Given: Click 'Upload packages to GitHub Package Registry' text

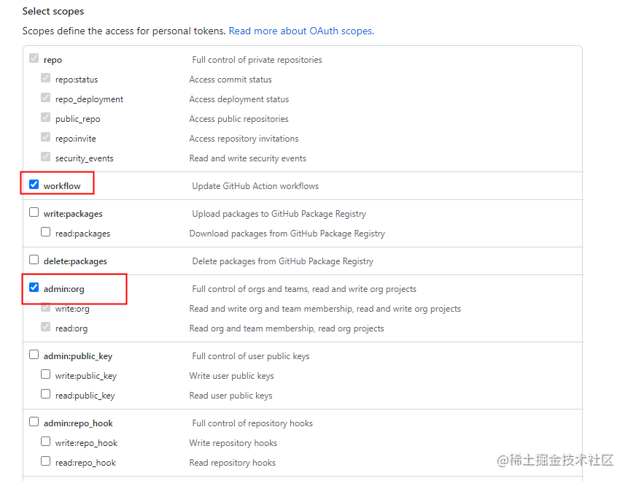Looking at the screenshot, I should (279, 214).
